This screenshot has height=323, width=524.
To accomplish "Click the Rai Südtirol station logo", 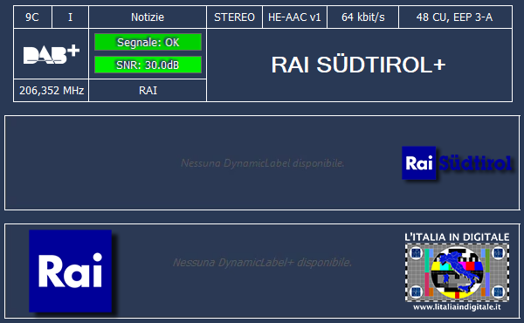I will 457,163.
